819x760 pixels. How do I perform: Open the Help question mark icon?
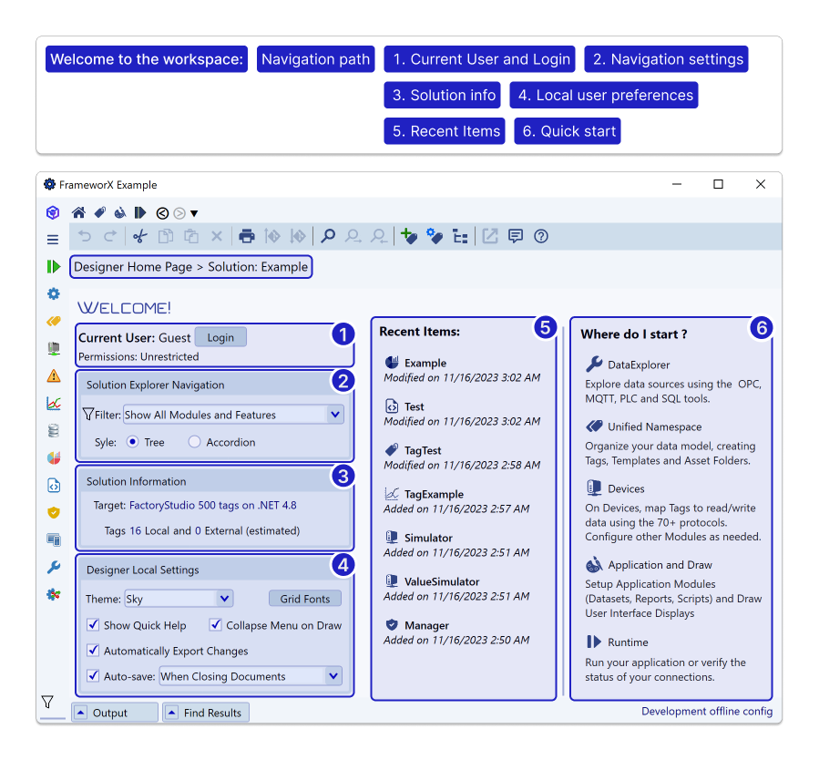[541, 237]
